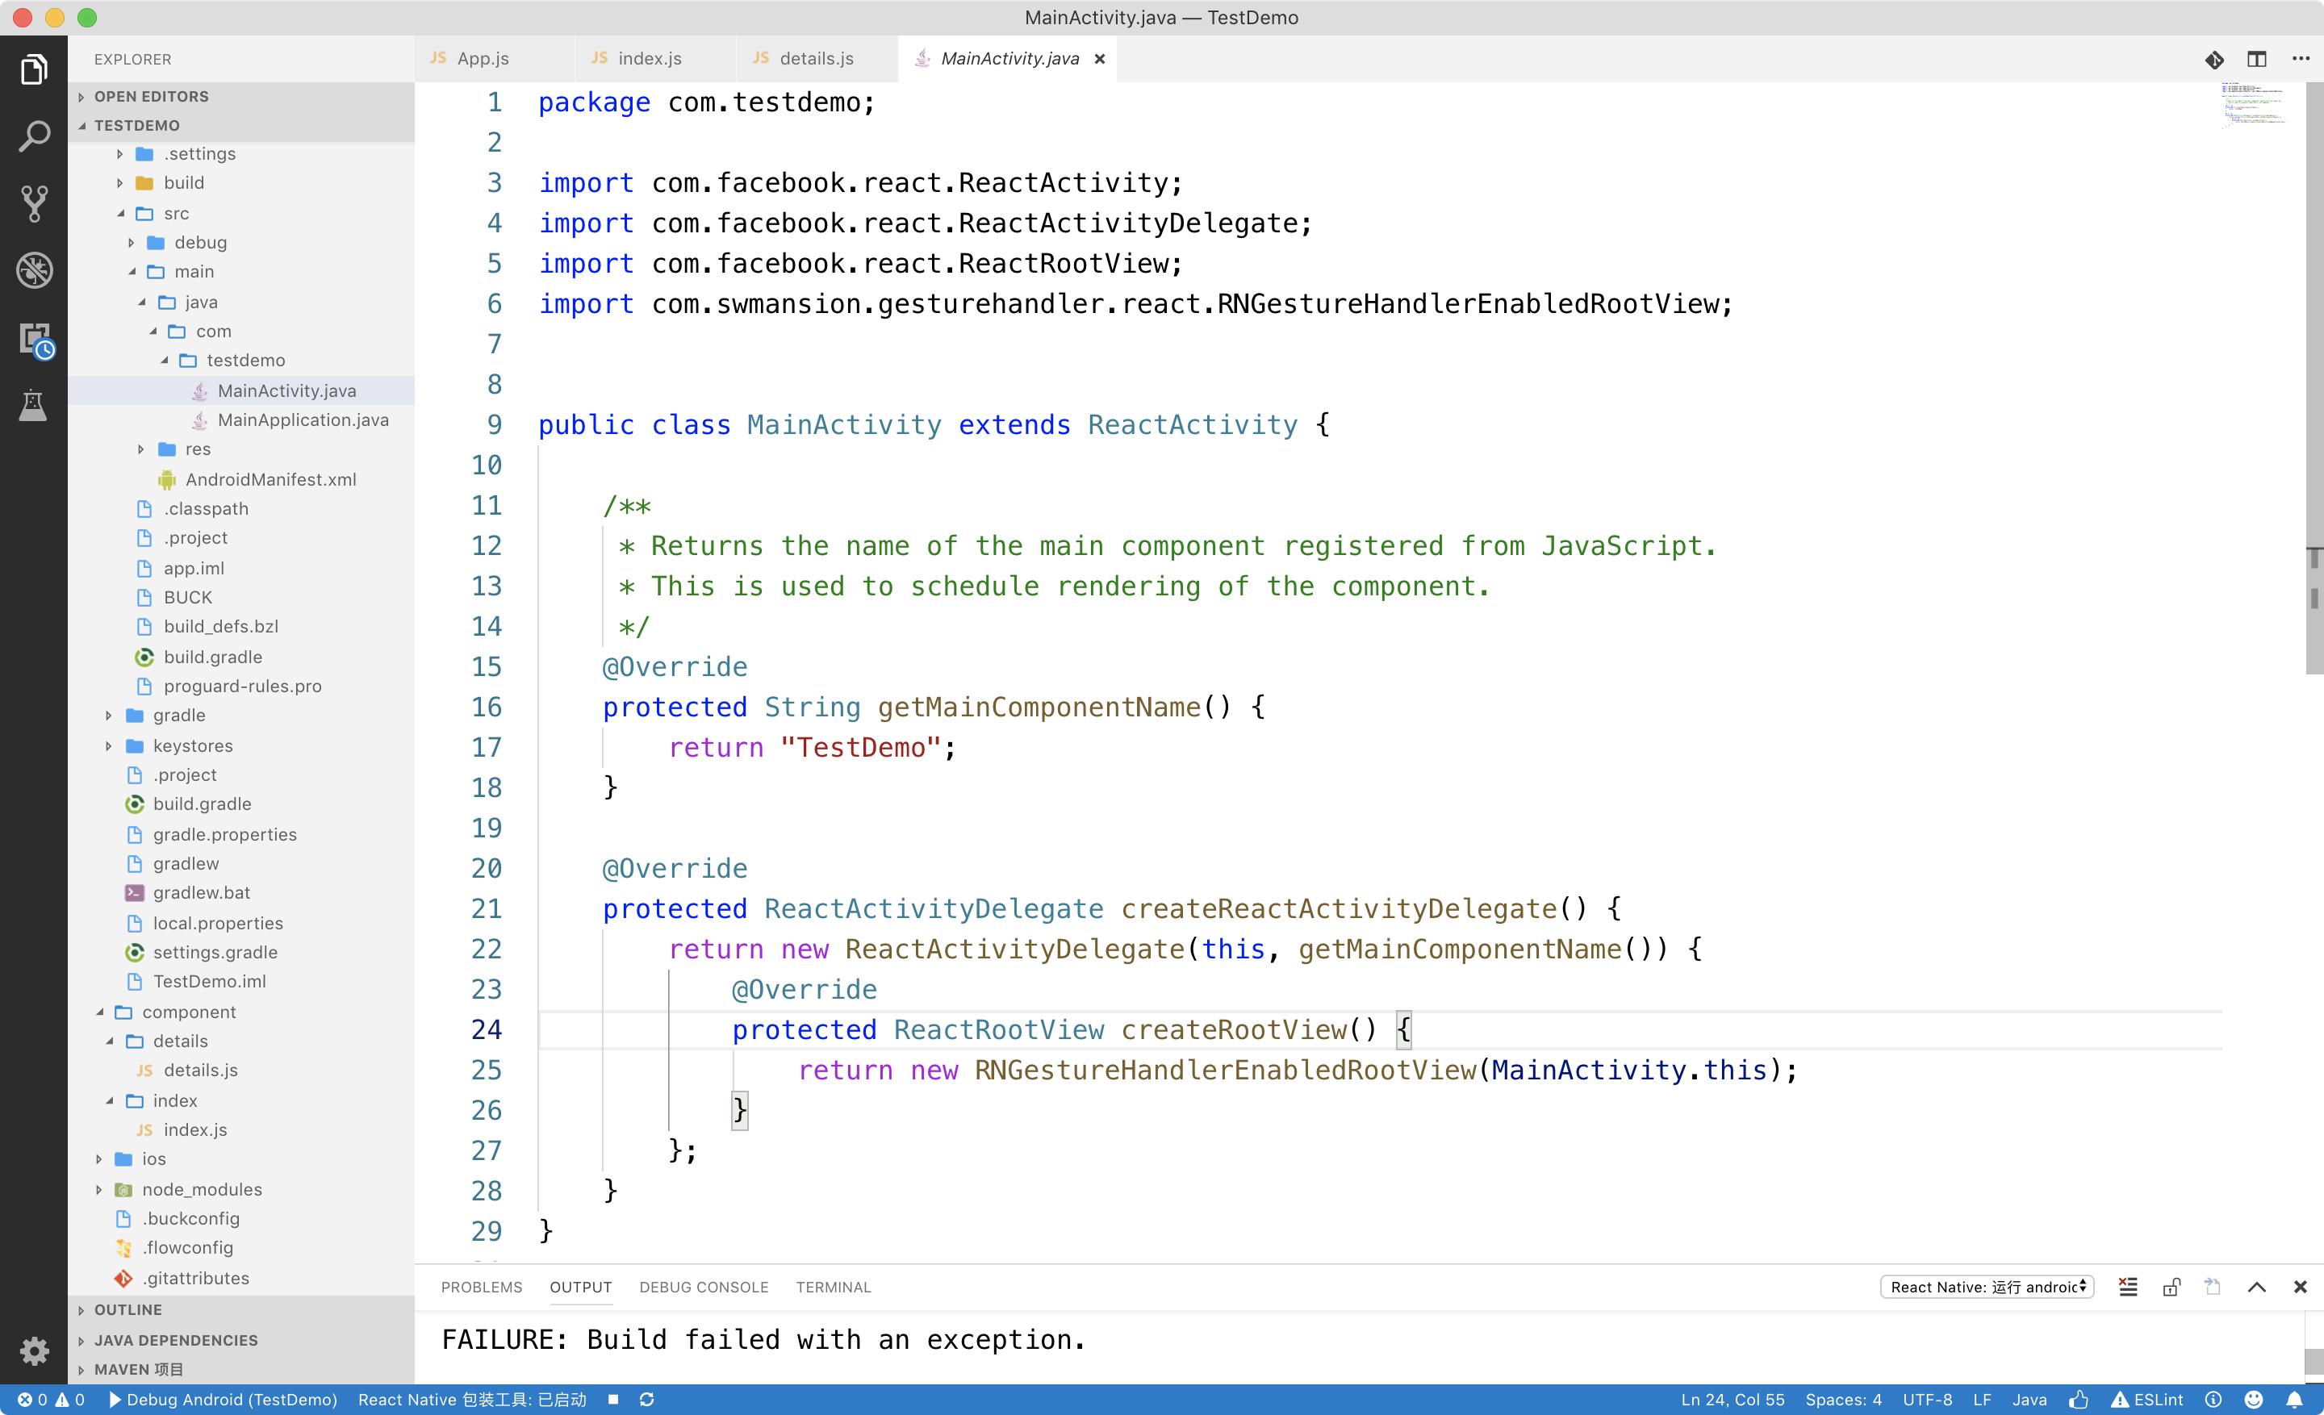Open the Search view in activity bar
The image size is (2324, 1415).
tap(34, 136)
